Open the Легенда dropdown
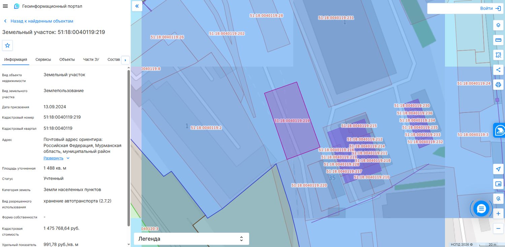505x247 pixels. (191, 239)
